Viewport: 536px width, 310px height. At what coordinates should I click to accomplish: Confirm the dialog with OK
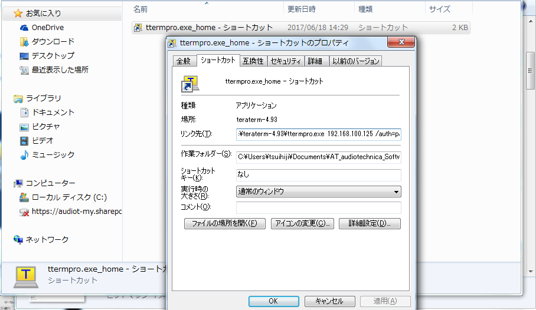click(273, 301)
